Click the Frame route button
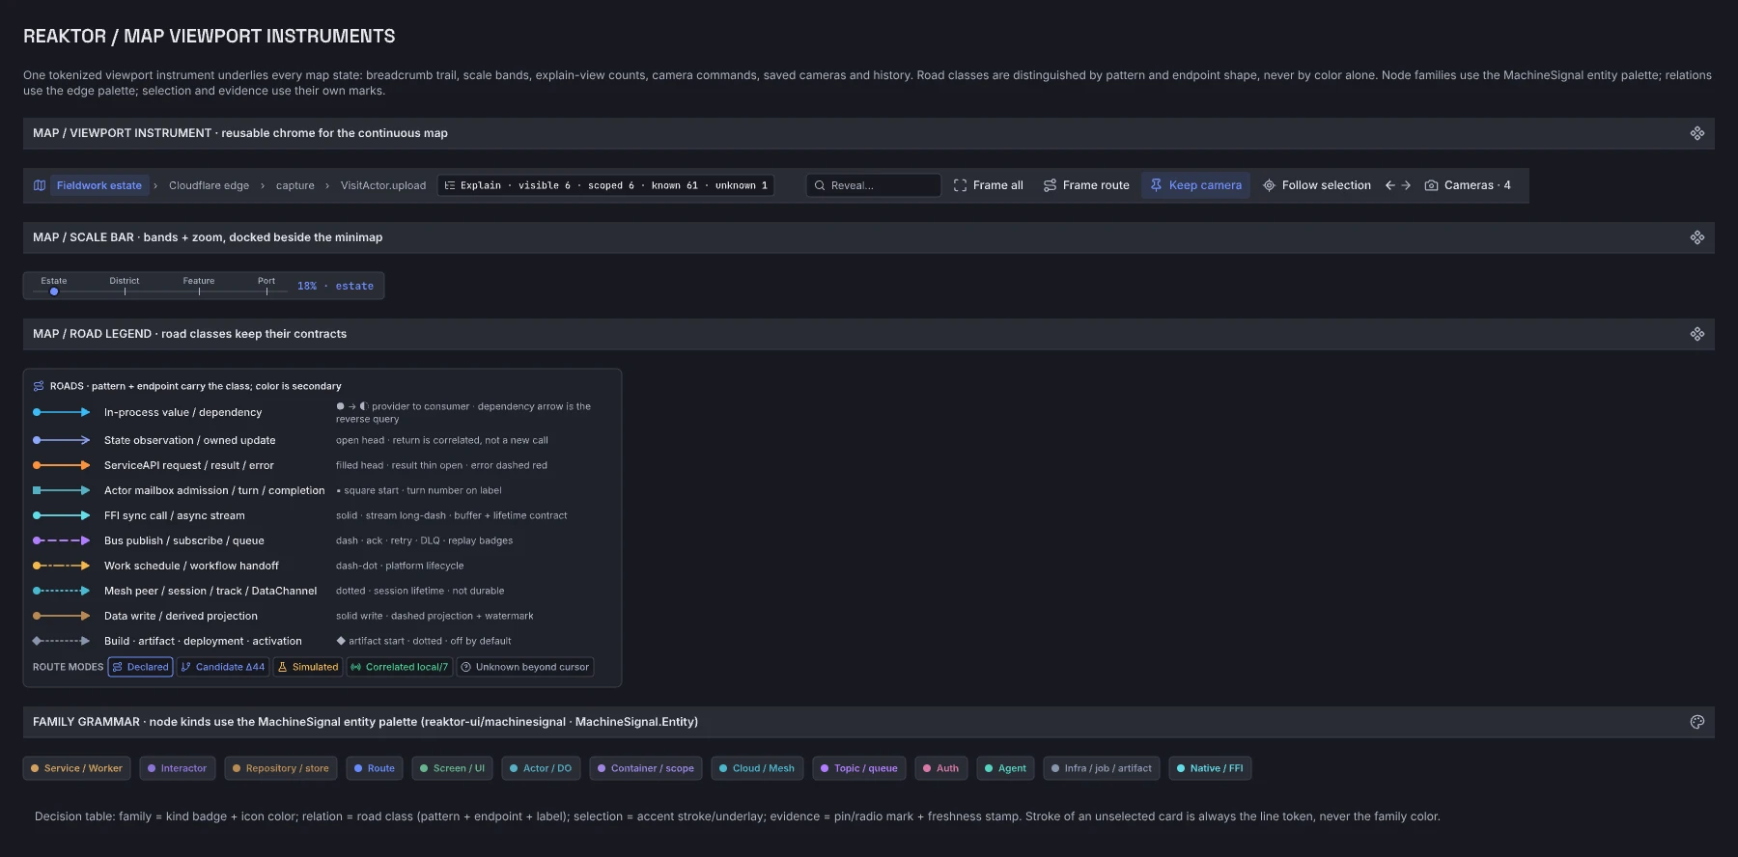This screenshot has height=857, width=1738. pos(1086,185)
